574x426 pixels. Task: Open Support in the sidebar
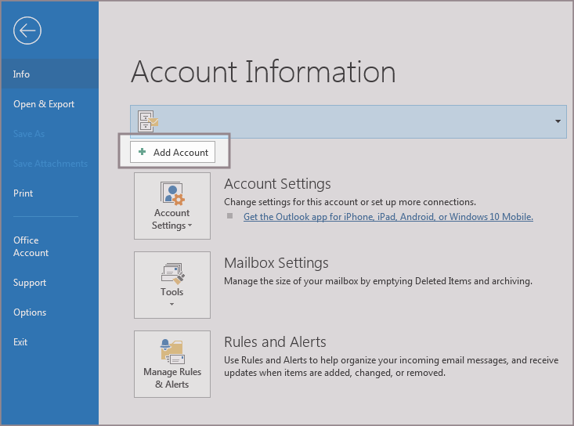[30, 283]
